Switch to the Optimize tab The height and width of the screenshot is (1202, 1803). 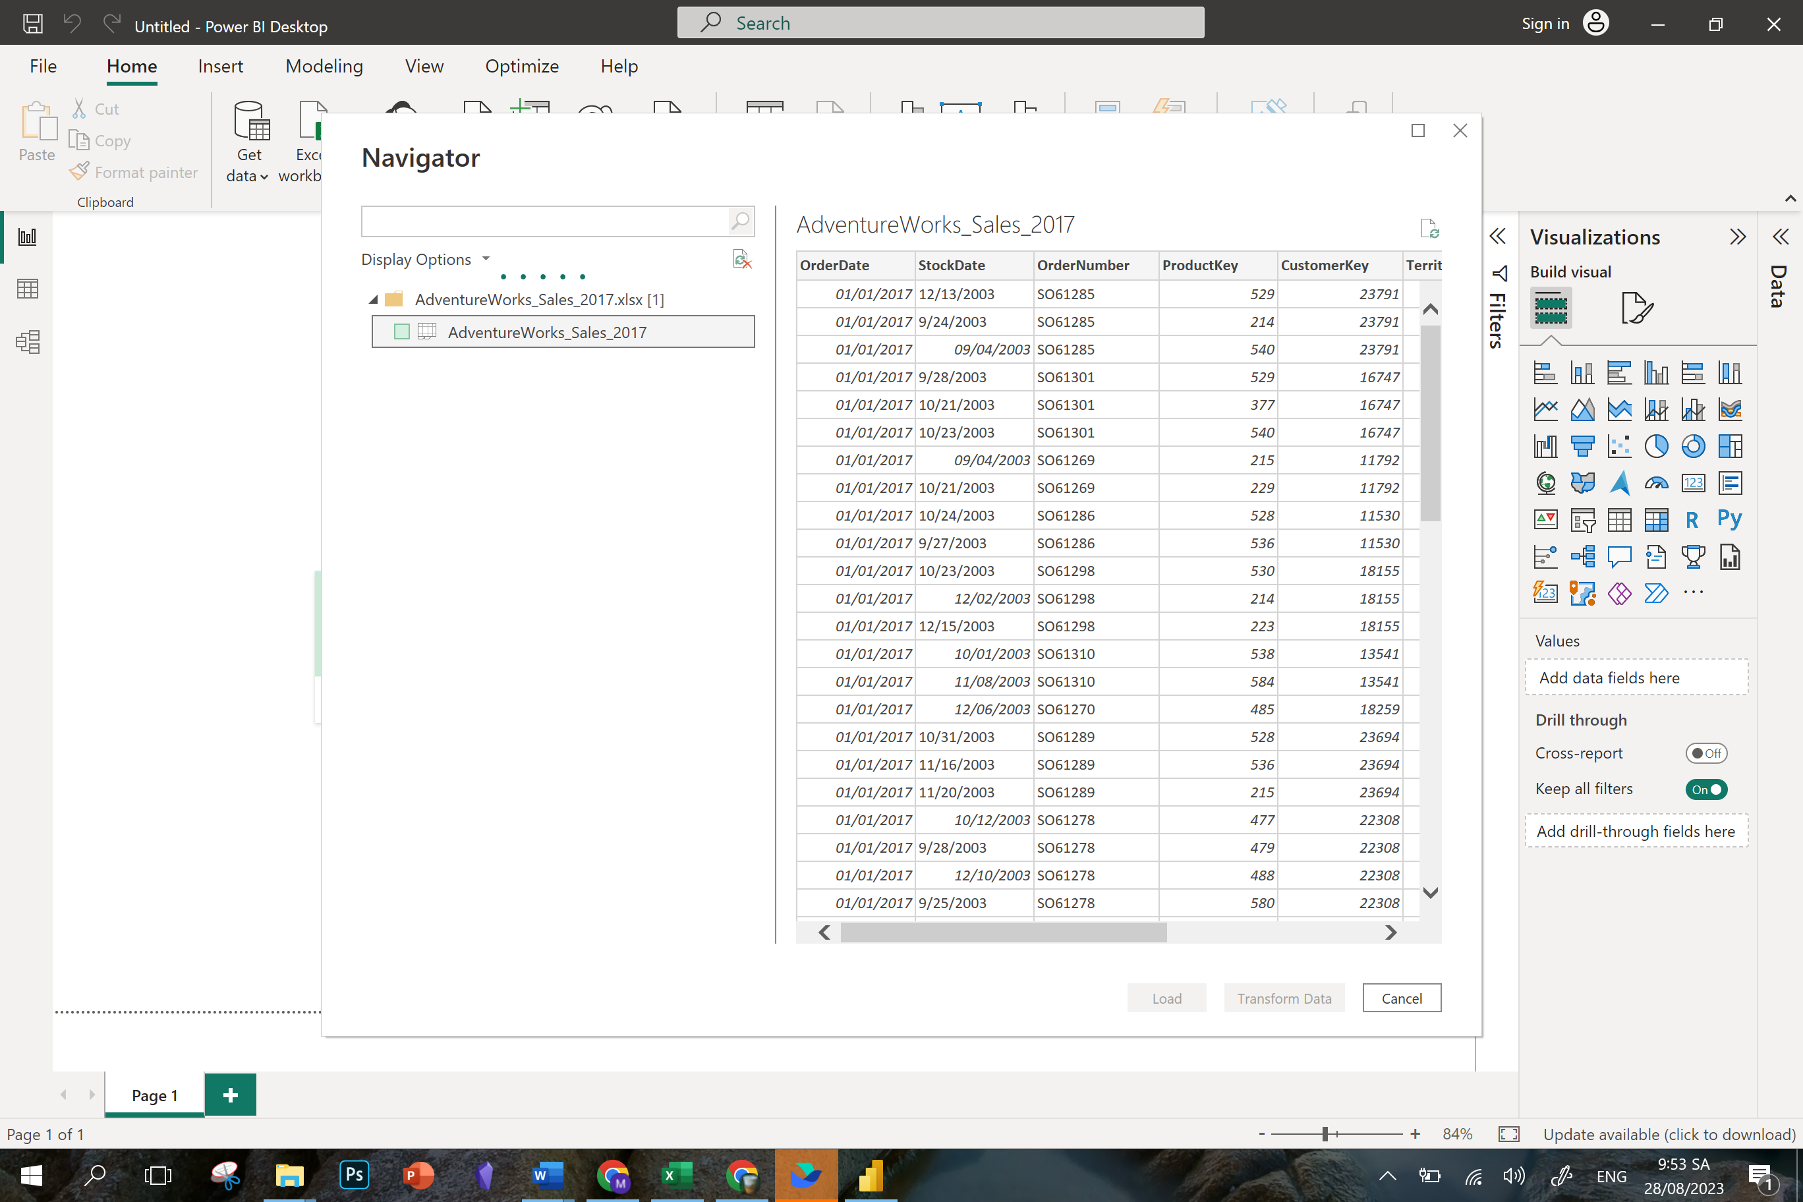tap(522, 66)
